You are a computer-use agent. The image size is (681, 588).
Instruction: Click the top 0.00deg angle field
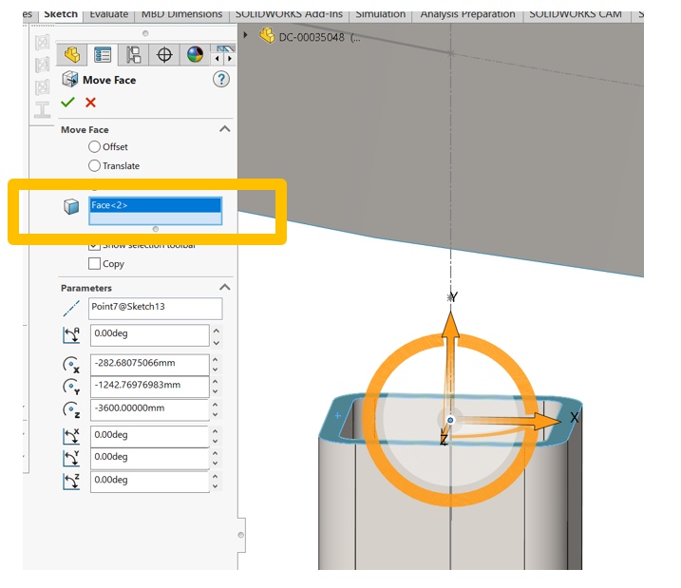tap(150, 334)
